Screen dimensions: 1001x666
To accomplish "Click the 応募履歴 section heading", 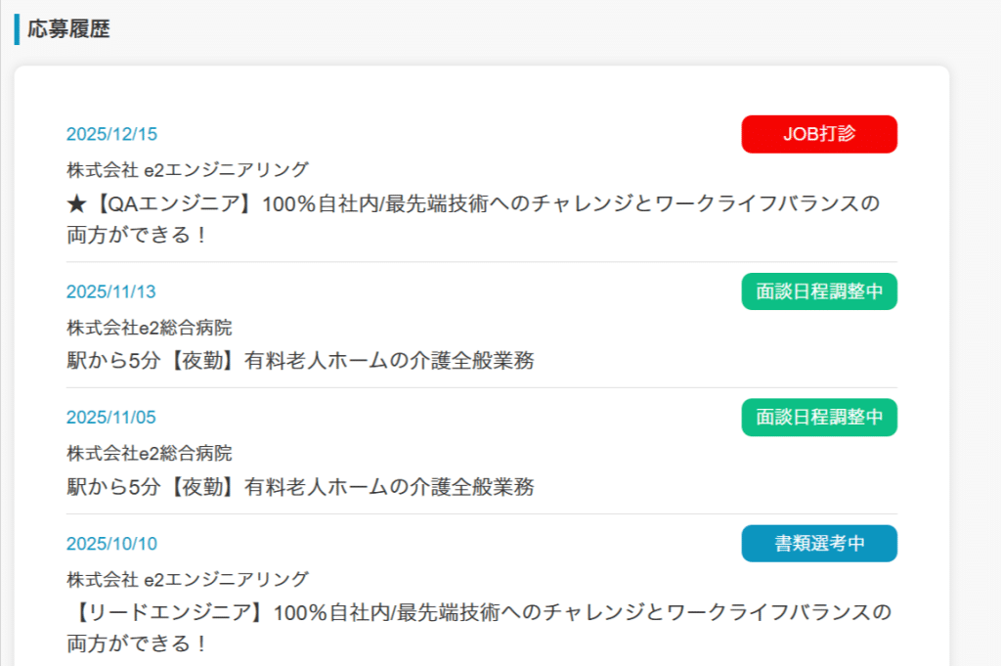I will (68, 29).
